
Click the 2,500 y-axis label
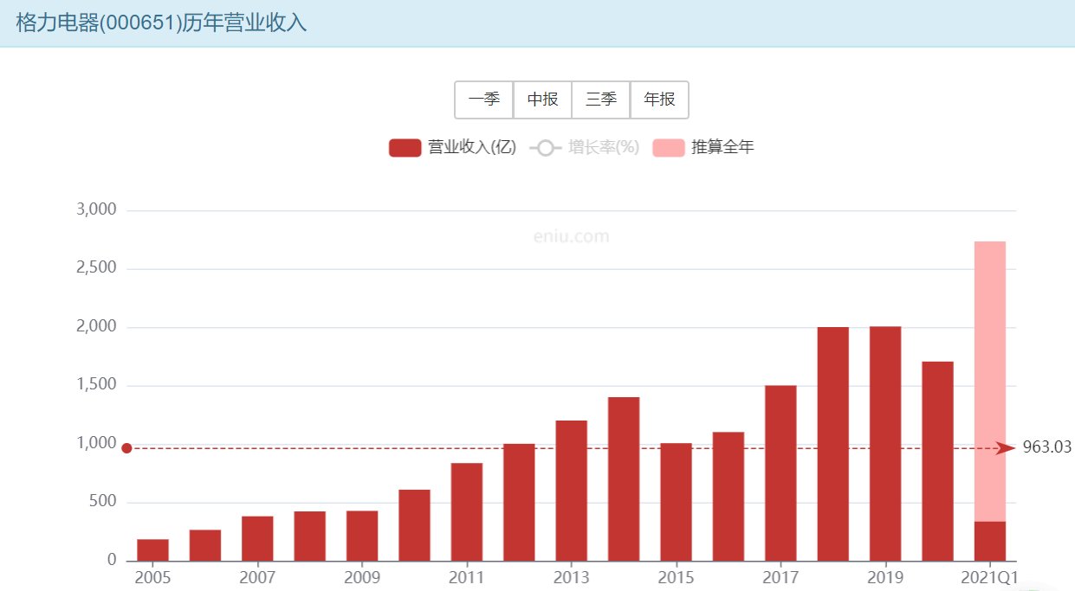[x=97, y=268]
